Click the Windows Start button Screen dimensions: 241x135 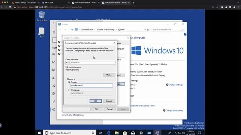click(39, 133)
